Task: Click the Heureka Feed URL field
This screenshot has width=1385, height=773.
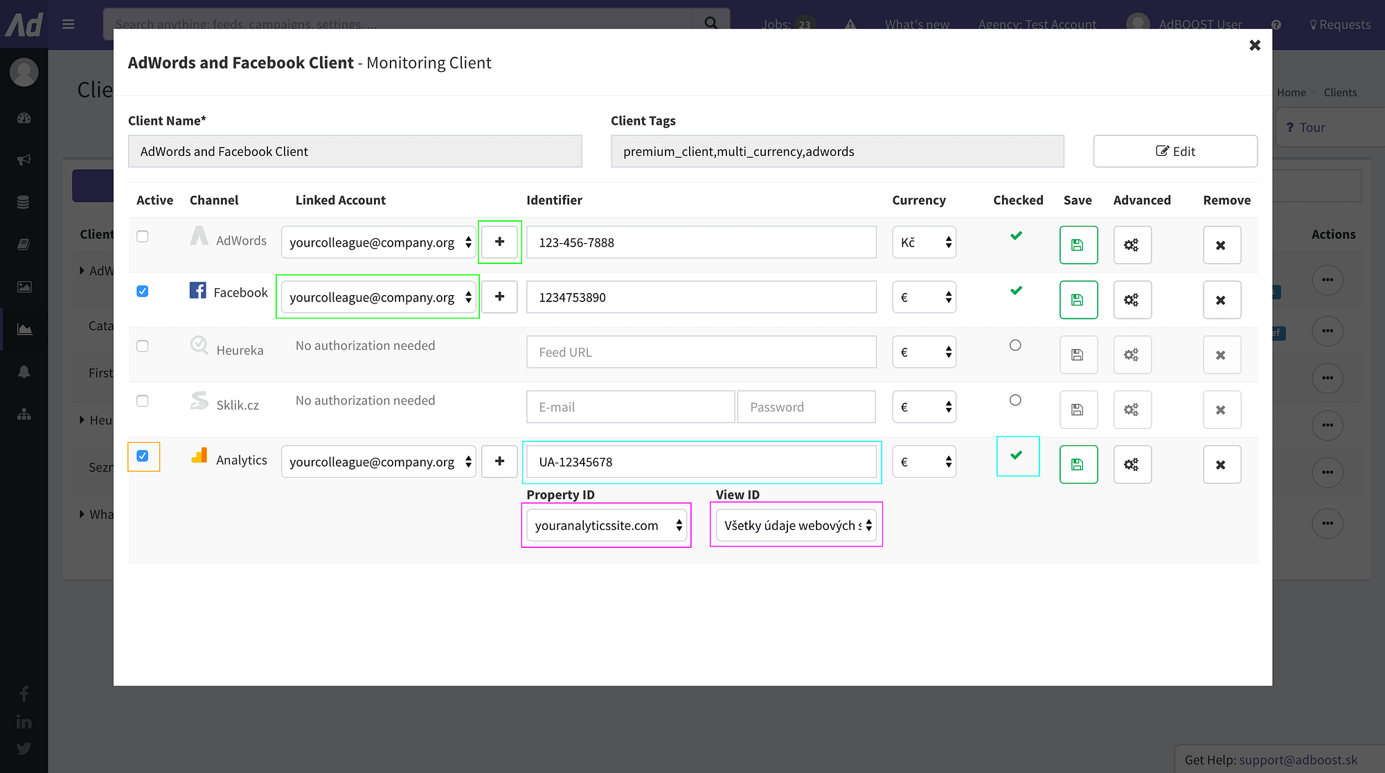Action: pos(701,352)
